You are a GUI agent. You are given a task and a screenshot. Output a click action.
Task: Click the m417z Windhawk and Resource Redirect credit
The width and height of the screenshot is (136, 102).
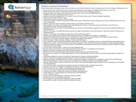(x=65, y=71)
